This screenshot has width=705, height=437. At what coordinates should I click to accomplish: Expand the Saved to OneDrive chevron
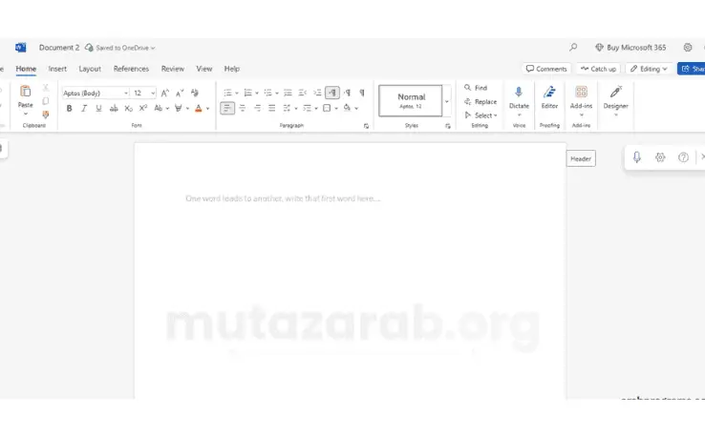(x=153, y=48)
